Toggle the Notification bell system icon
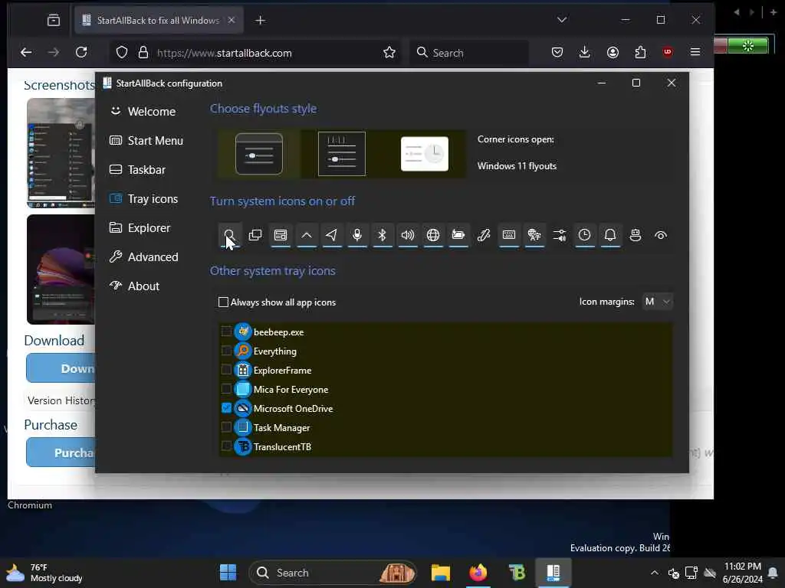The width and height of the screenshot is (785, 588). point(609,235)
